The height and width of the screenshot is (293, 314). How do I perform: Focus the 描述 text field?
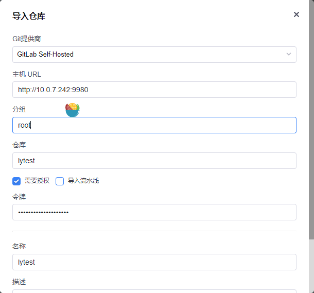click(x=154, y=290)
